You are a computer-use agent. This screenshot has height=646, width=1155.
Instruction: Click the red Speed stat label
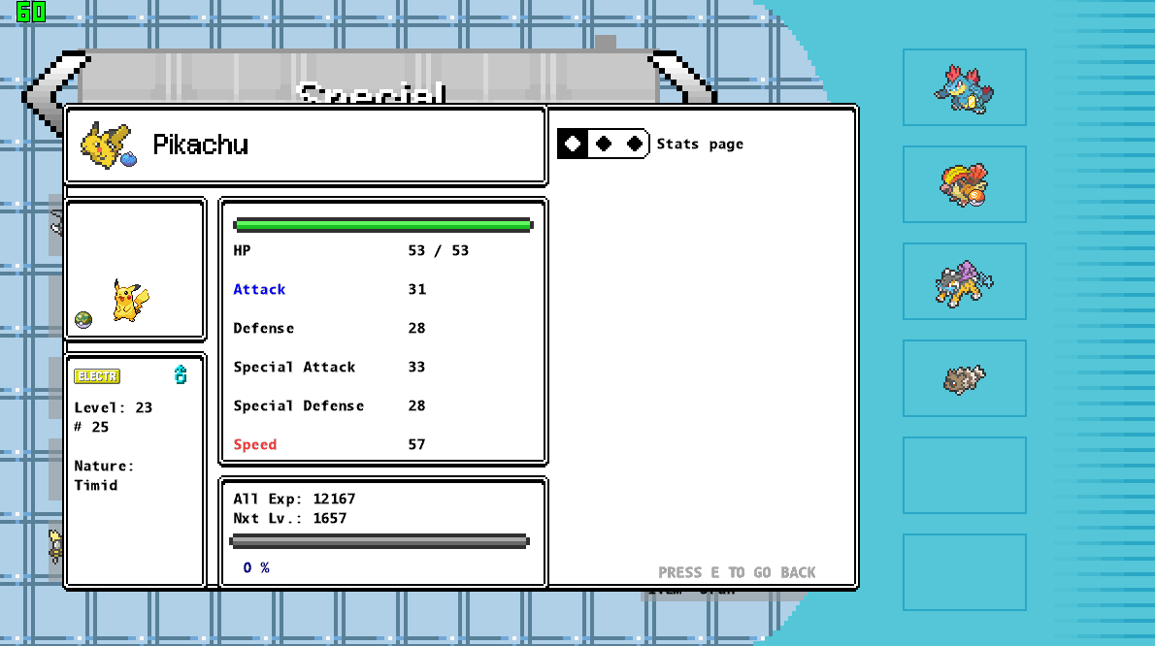(255, 444)
